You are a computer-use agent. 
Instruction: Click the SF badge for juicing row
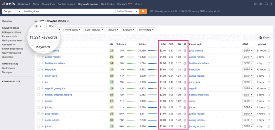pos(185,108)
